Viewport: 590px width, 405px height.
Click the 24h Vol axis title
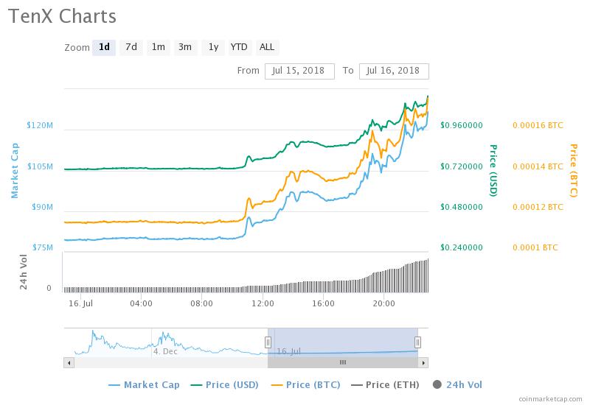(x=24, y=272)
